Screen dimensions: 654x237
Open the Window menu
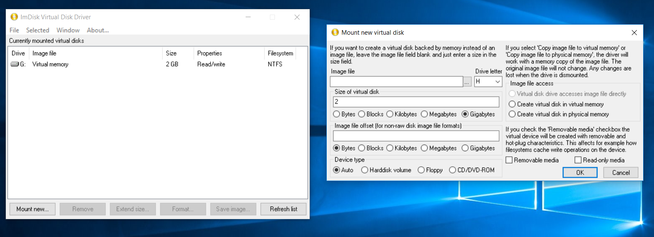68,30
